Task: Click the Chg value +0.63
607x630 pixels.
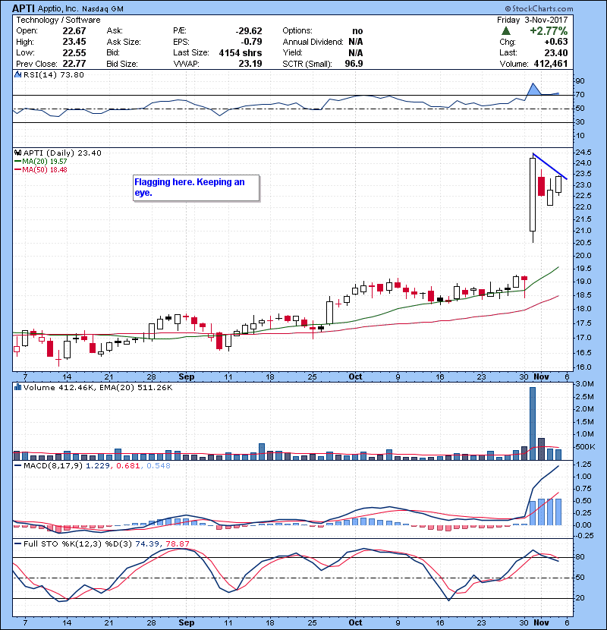Action: 556,42
